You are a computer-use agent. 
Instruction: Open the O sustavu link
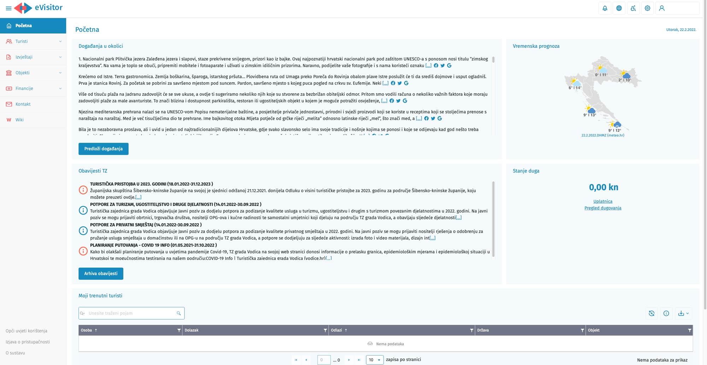(x=15, y=353)
